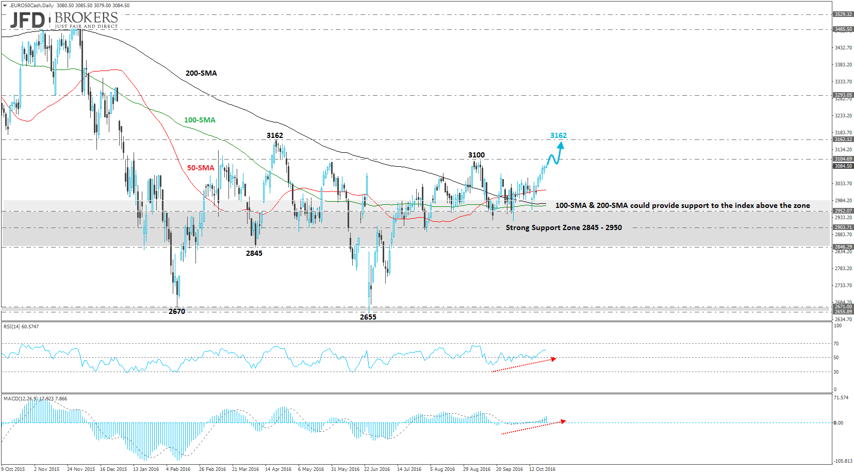Click the chart menu triangle beside EURO50Cash
Screen dimensions: 854x475
click(5, 6)
